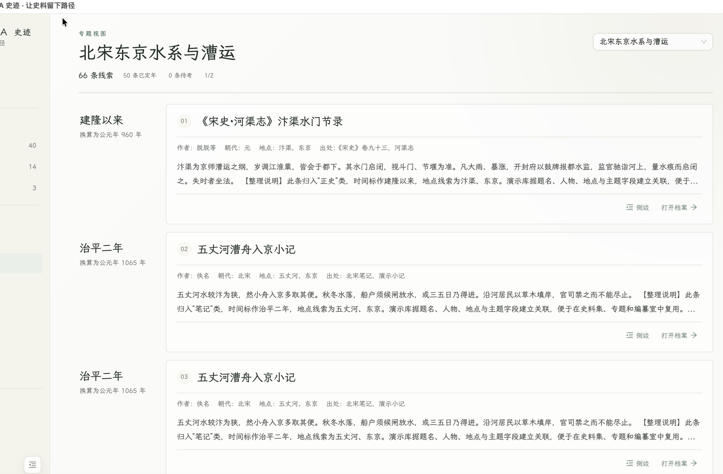Open title 《宋史·河渠志》汴渠水门节录

coord(270,121)
